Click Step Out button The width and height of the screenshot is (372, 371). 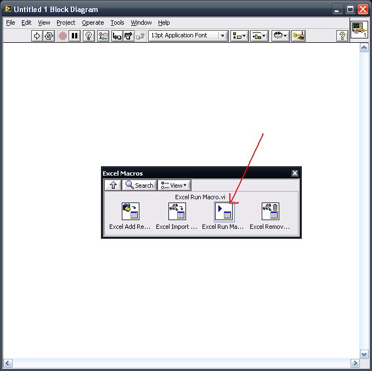140,36
